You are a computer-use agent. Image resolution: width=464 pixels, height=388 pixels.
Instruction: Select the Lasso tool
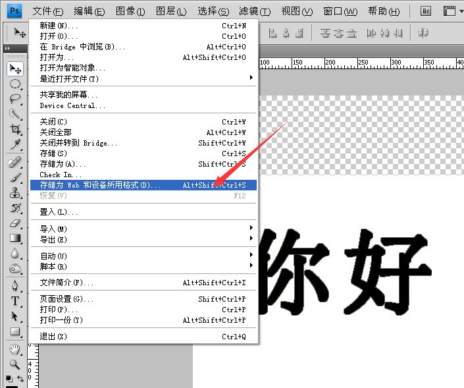(15, 99)
